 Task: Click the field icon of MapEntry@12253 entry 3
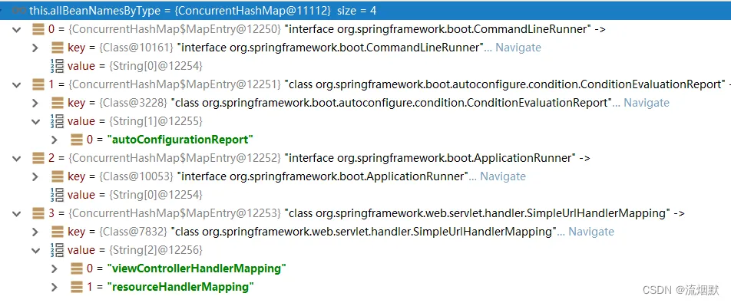38,214
